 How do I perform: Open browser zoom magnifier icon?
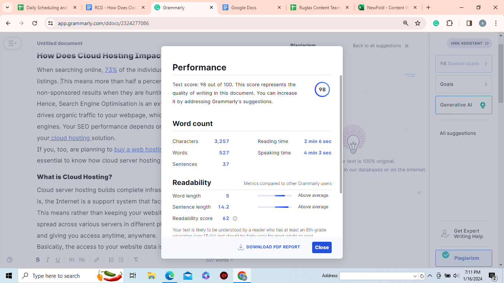click(406, 23)
